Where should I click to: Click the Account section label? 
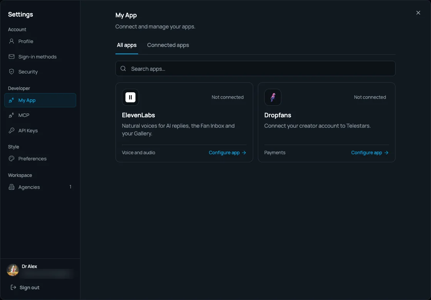point(17,29)
